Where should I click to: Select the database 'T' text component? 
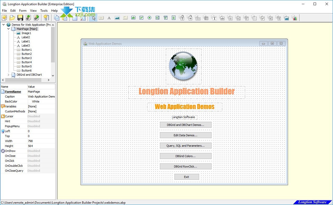[214, 18]
